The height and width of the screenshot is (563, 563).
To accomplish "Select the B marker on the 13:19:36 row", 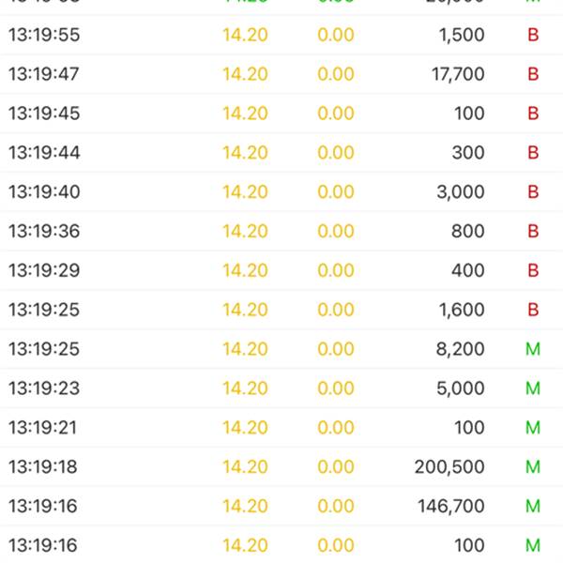I will [x=533, y=232].
